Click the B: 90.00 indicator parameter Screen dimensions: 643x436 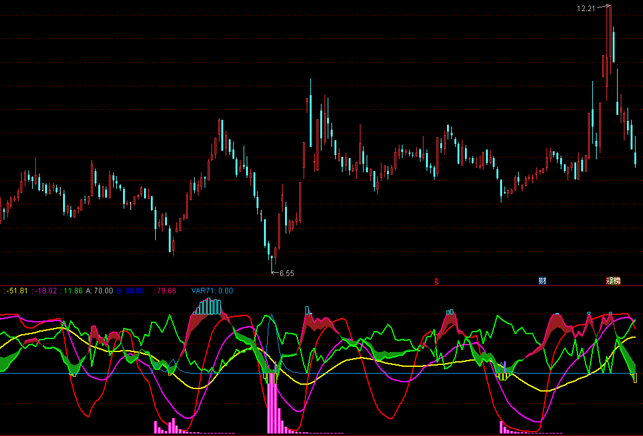[x=130, y=290]
